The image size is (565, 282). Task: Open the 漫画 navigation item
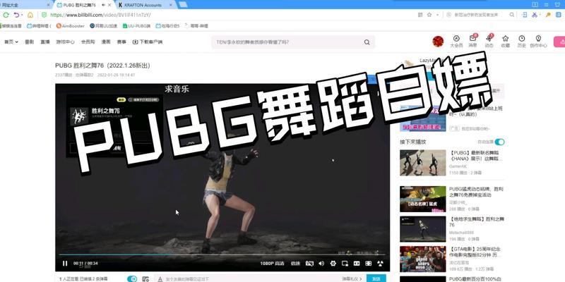(106, 42)
